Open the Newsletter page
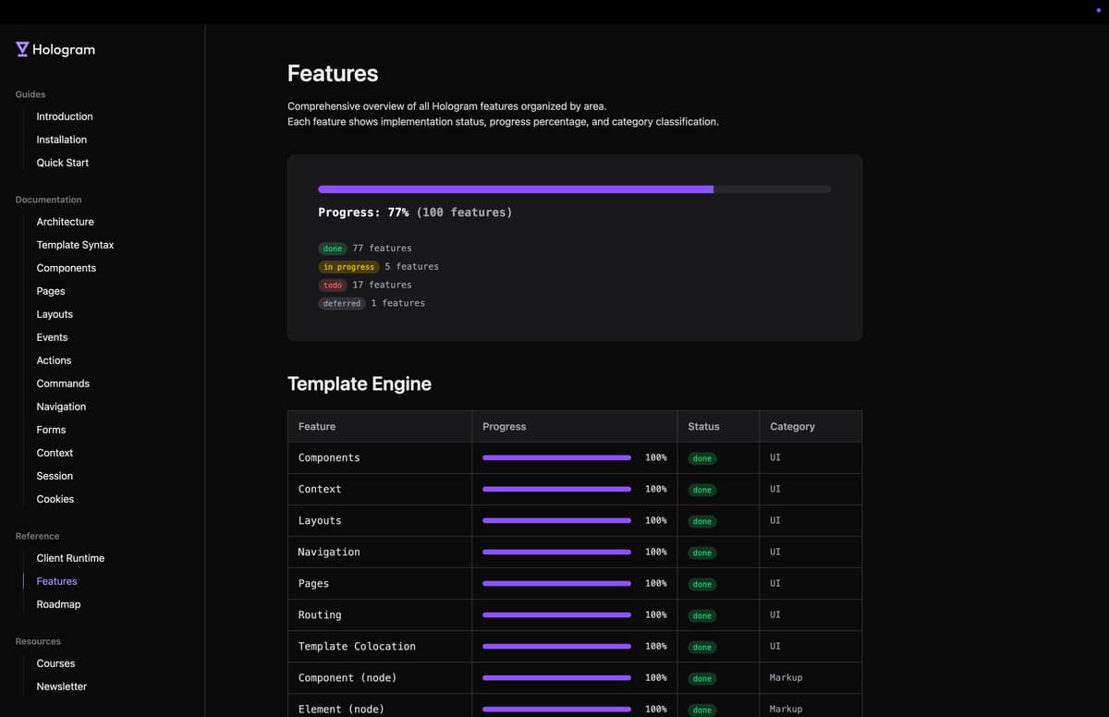 62,687
